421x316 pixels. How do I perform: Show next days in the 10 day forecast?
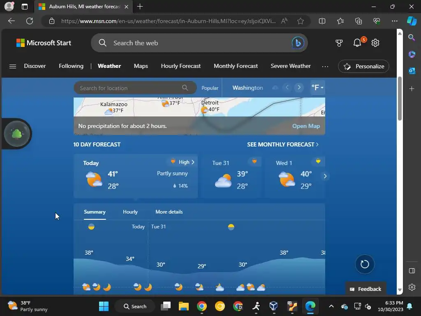point(325,176)
